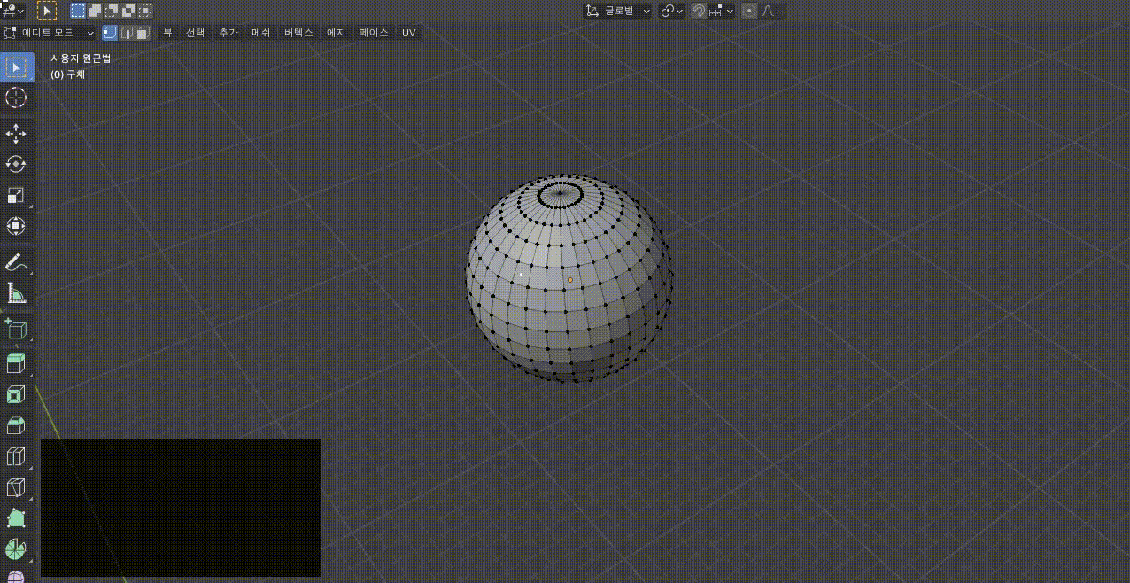Set selection mode to new selection (Set)
The height and width of the screenshot is (583, 1130).
[78, 11]
